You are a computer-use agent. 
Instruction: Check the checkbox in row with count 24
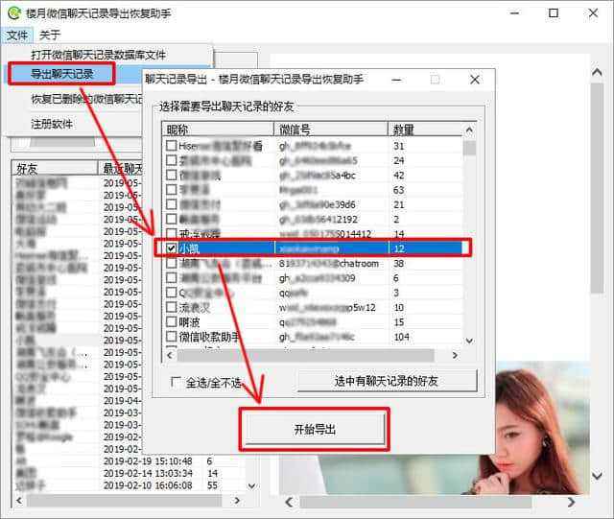[171, 160]
